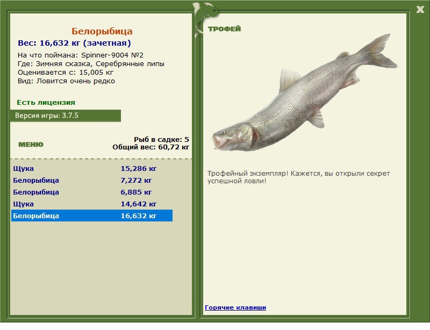430x330 pixels.
Task: Select the Щука 14,642 кг entry
Action: (92, 204)
